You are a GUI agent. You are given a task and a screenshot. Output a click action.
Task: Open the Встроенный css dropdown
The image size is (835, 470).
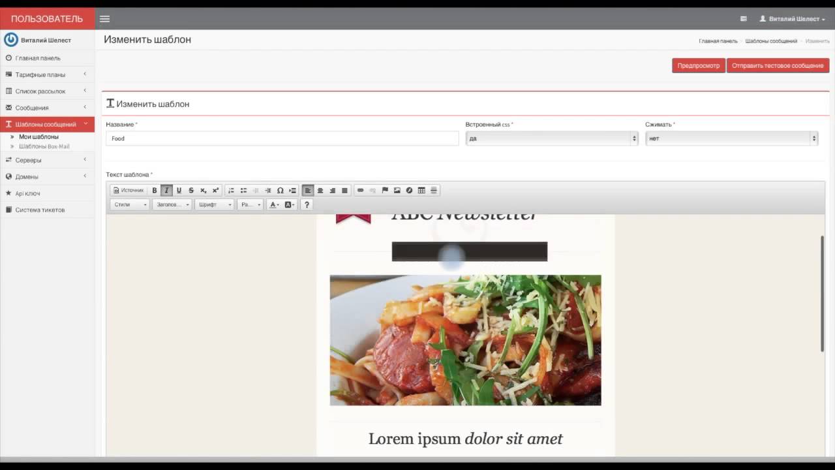(x=552, y=138)
